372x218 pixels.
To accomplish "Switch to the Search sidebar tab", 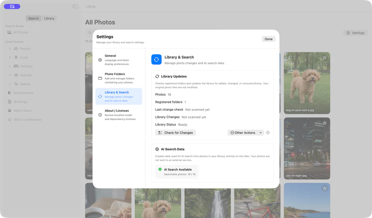I will tap(33, 18).
